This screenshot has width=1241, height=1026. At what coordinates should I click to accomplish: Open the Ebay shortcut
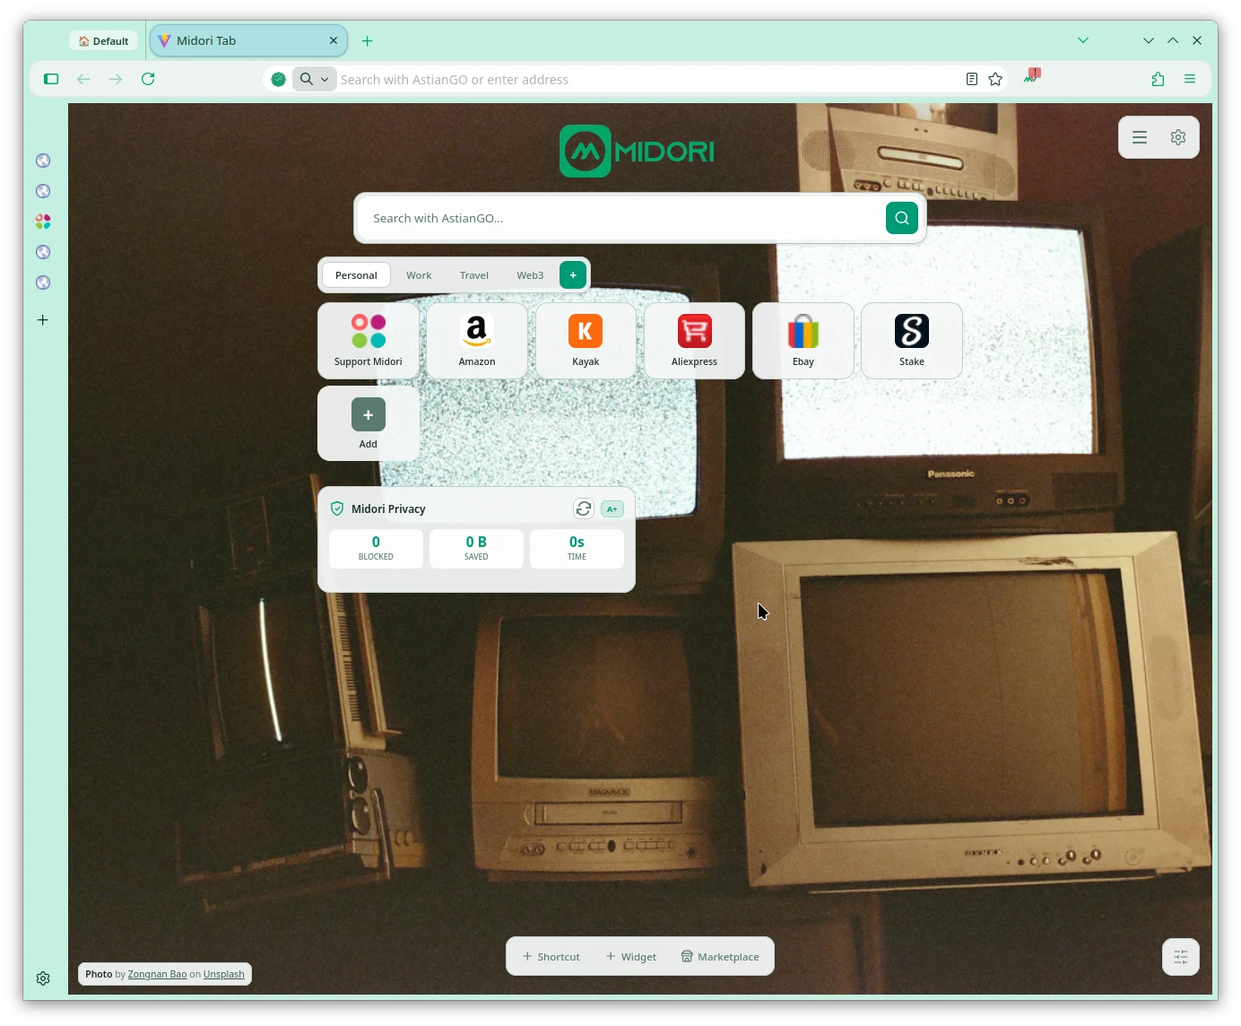point(803,341)
